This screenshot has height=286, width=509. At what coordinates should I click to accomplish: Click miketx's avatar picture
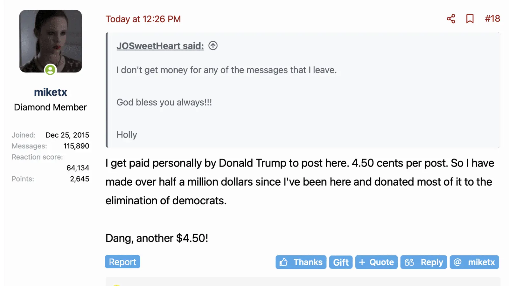[x=50, y=41]
